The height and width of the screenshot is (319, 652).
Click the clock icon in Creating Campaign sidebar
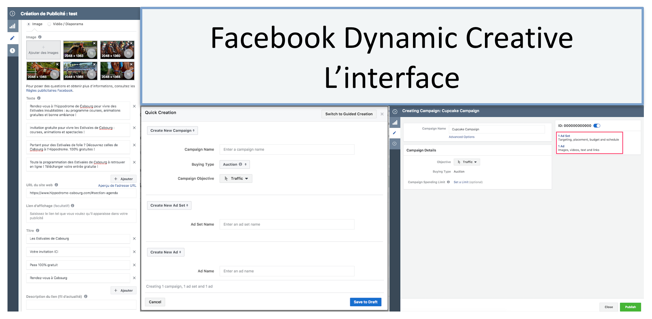click(x=395, y=144)
